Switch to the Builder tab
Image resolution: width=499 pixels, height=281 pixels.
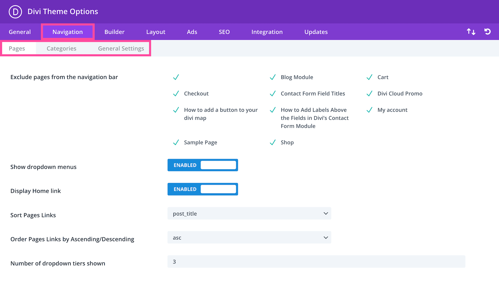[114, 32]
